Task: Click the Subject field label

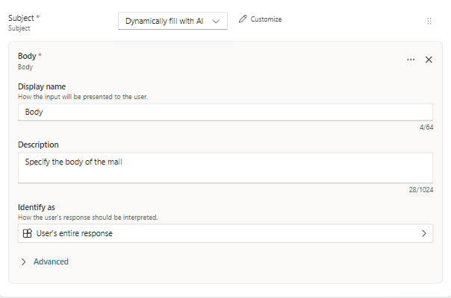Action: [22, 17]
